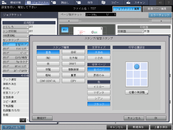Open the センタリング centering setting
Image resolution: width=173 pixels, height=130 pixels.
(x=15, y=40)
